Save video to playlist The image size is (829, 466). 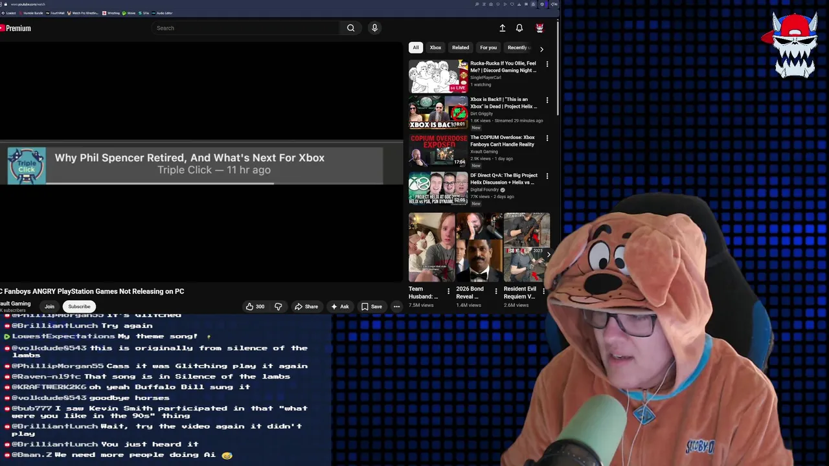click(x=372, y=306)
